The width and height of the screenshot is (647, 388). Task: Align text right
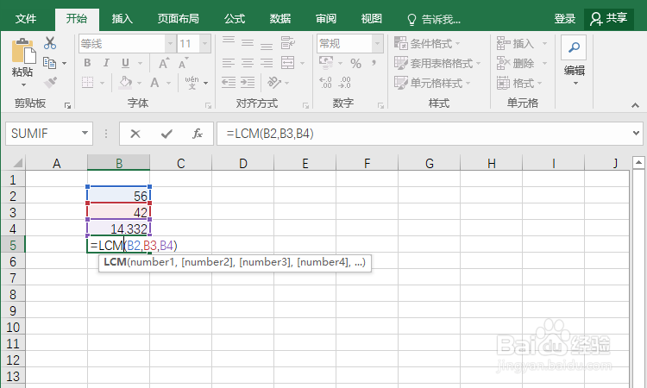pos(267,63)
